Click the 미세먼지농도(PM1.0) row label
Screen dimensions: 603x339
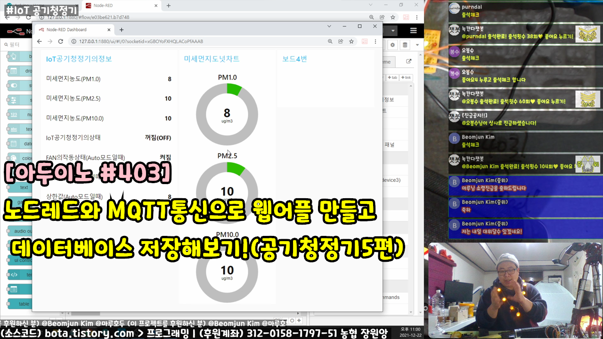coord(73,79)
